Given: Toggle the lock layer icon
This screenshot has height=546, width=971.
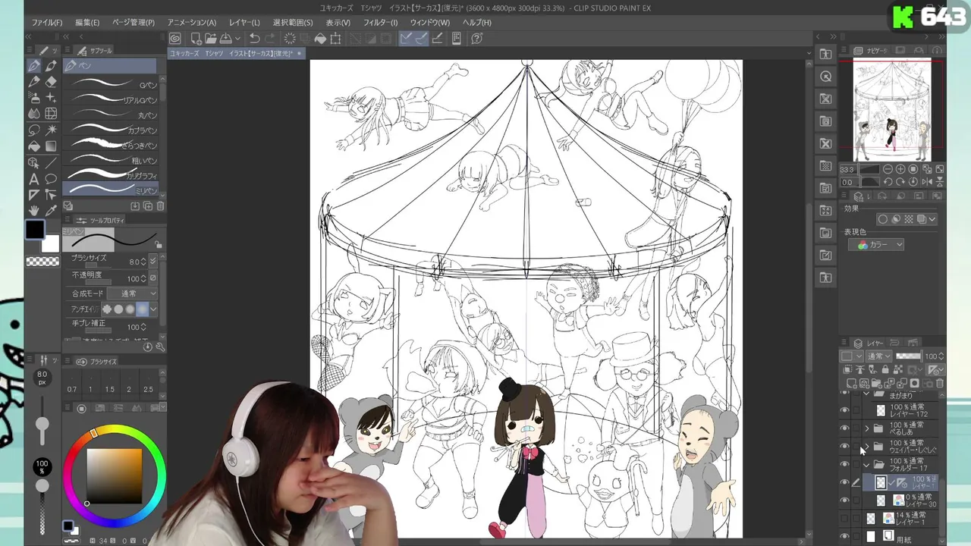Looking at the screenshot, I should (x=885, y=370).
